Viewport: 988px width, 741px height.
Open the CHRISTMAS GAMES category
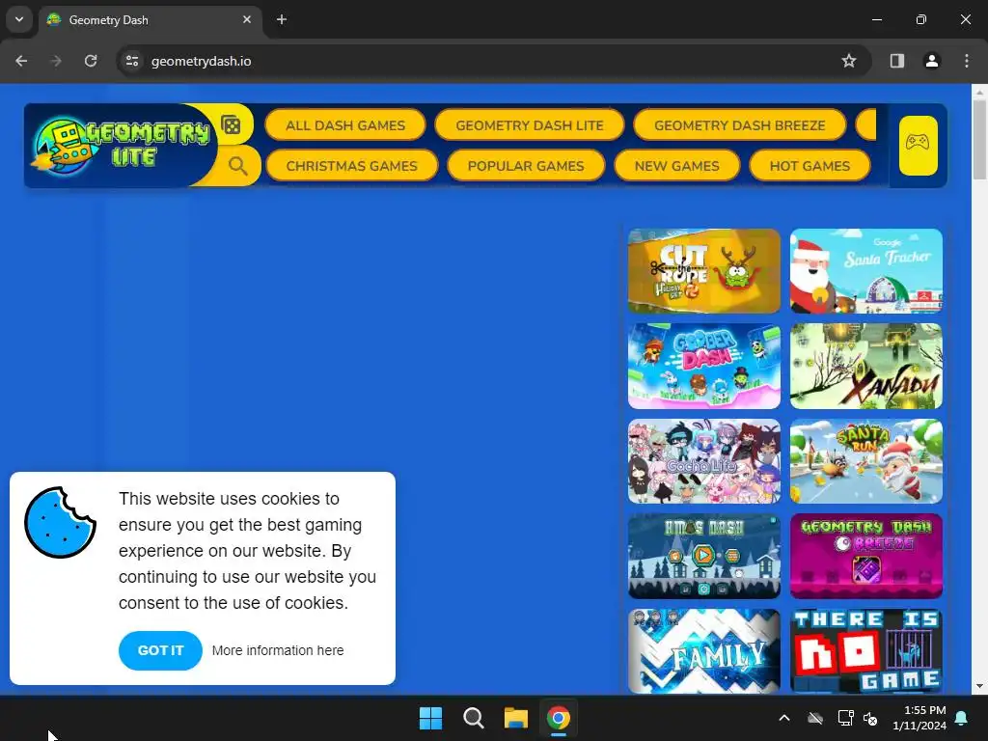click(351, 166)
